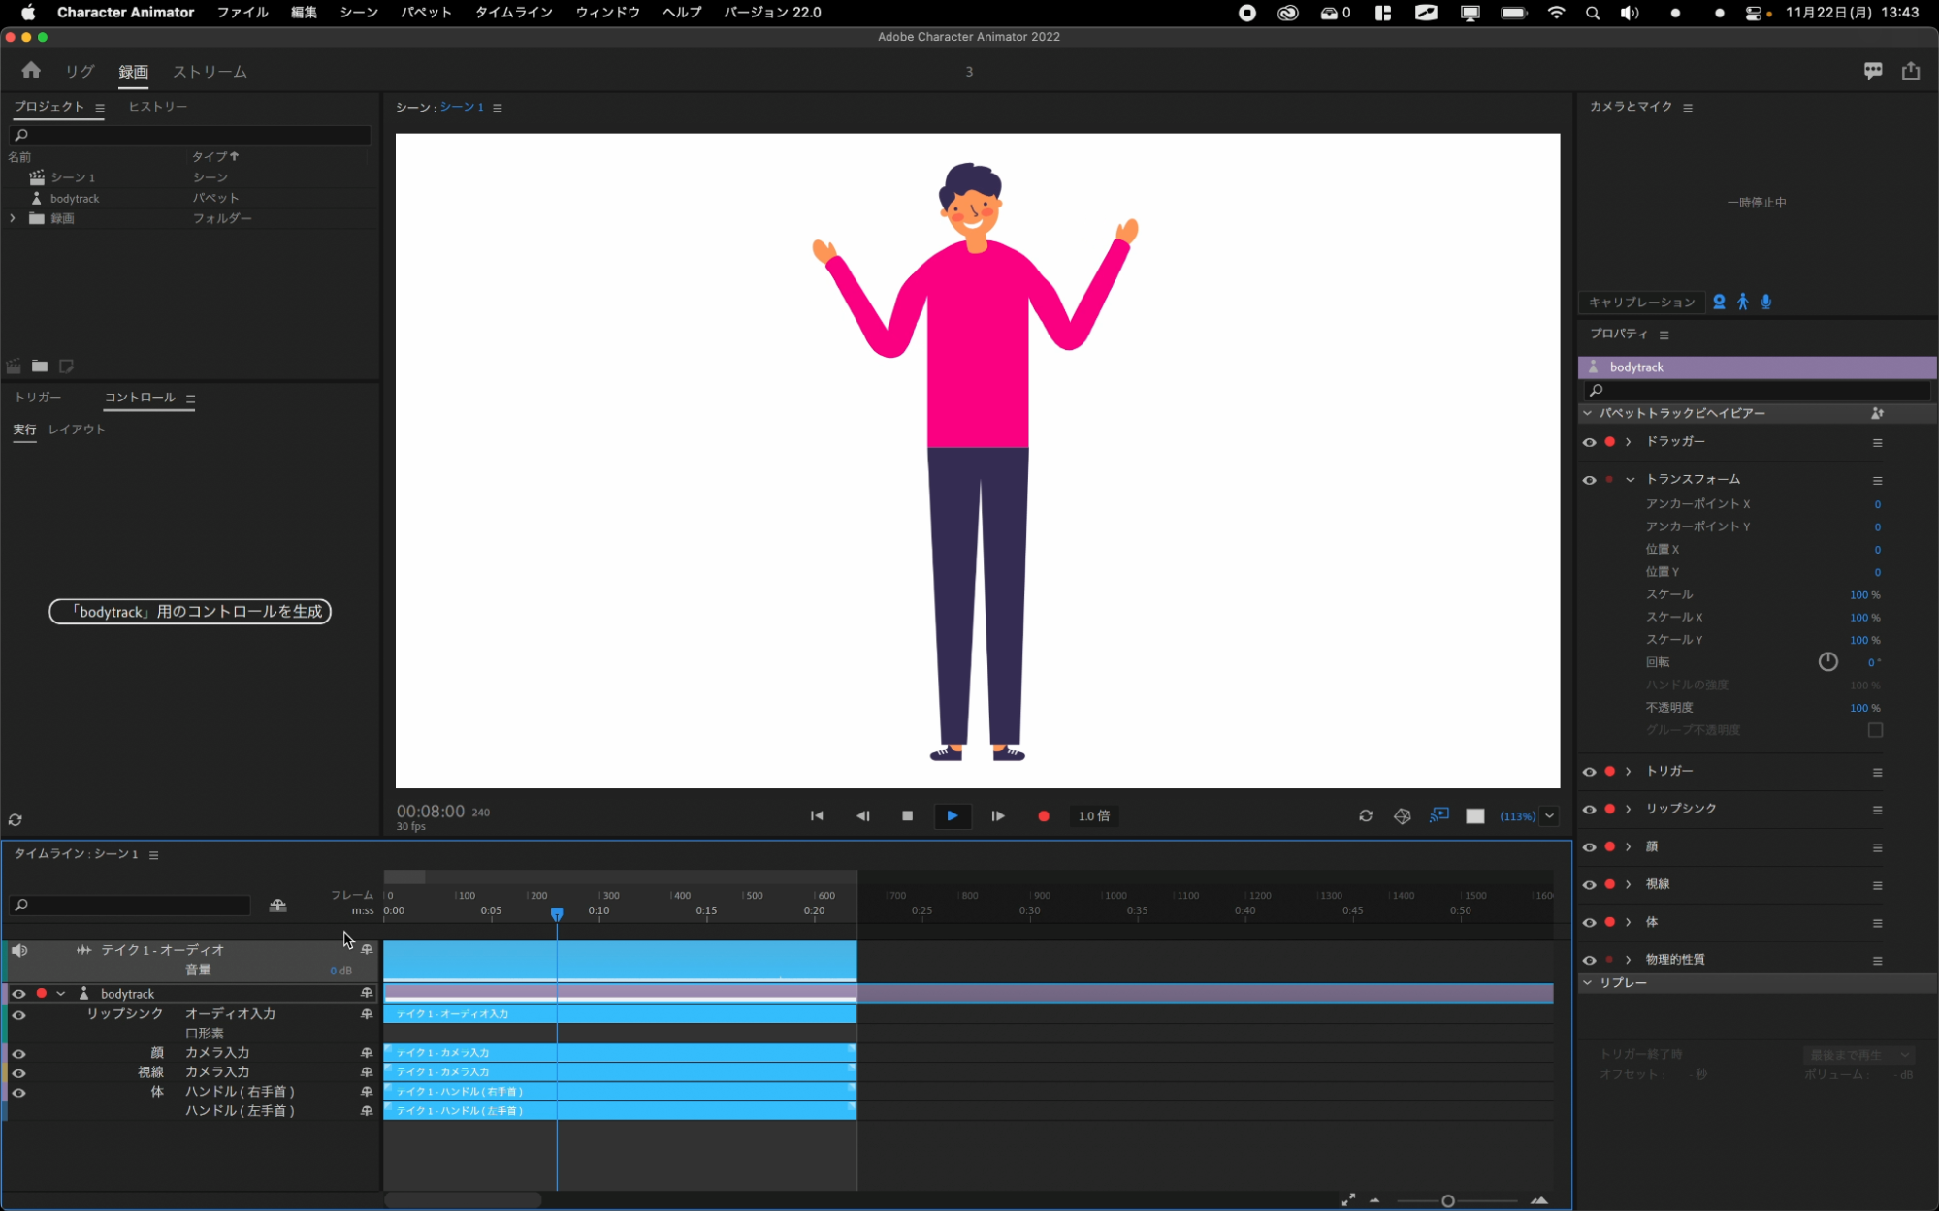Click the timeline zoom slider handle
This screenshot has height=1212, width=1939.
pos(1448,1201)
